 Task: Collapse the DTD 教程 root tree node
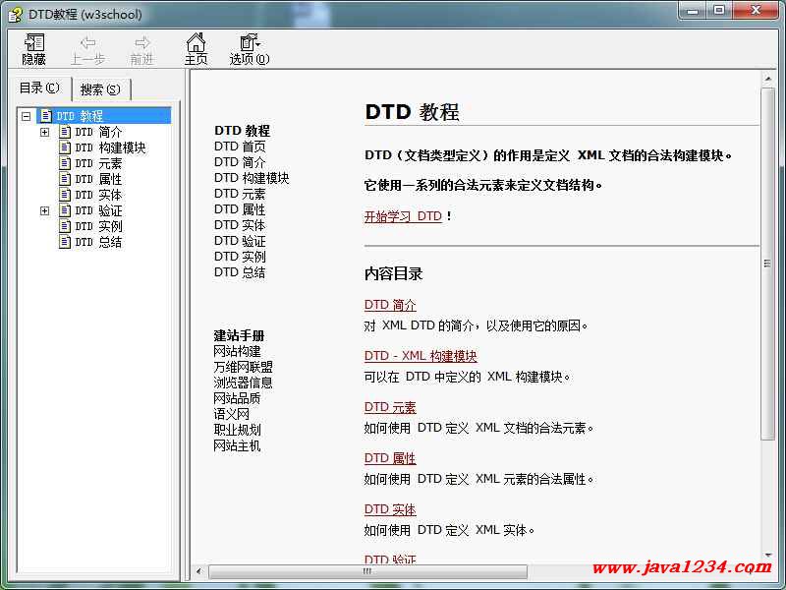(x=27, y=116)
